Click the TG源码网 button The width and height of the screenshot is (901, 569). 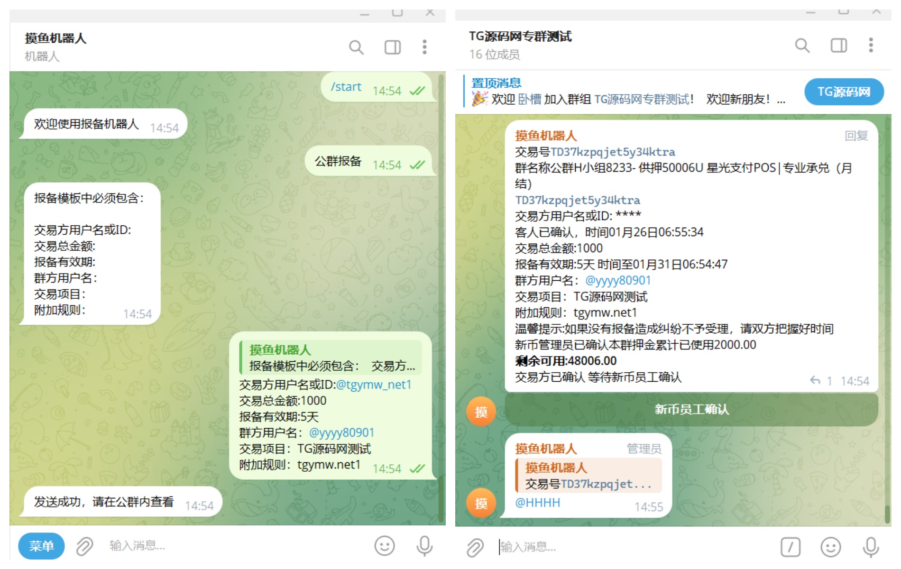(844, 92)
